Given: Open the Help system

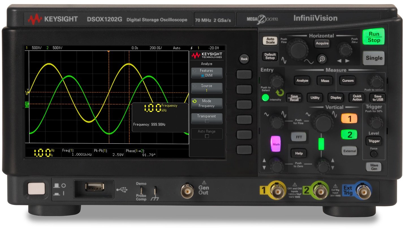Looking at the screenshot, I should pos(298,153).
